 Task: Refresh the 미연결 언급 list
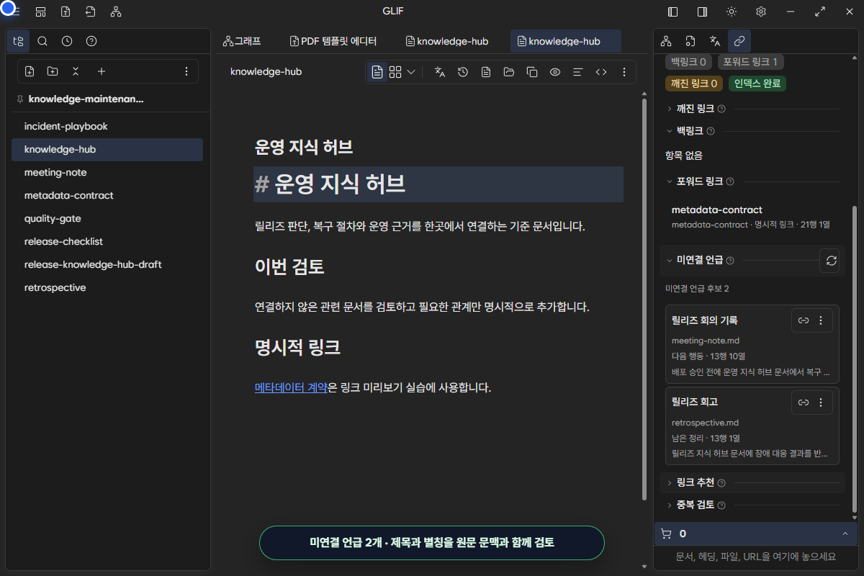[832, 261]
